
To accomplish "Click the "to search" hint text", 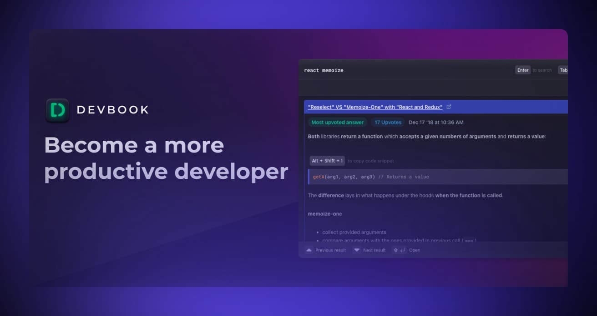I will pos(542,70).
